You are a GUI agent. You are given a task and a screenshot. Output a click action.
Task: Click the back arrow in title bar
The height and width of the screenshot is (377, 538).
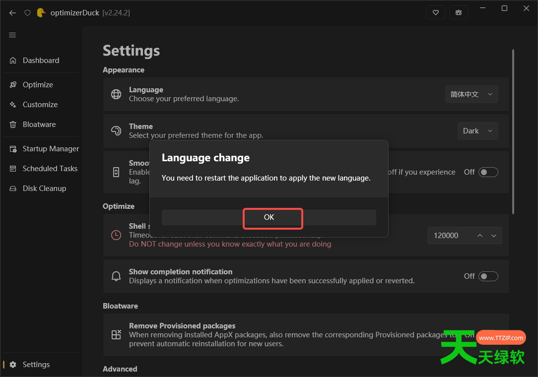coord(13,13)
